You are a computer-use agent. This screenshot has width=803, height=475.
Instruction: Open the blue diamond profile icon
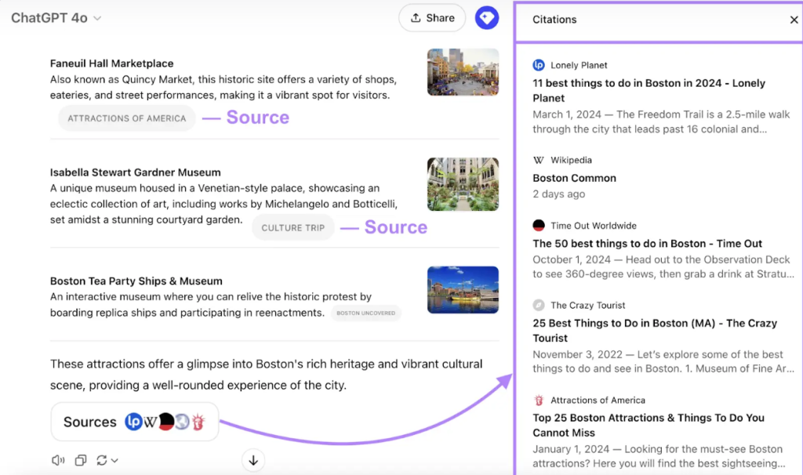tap(486, 18)
